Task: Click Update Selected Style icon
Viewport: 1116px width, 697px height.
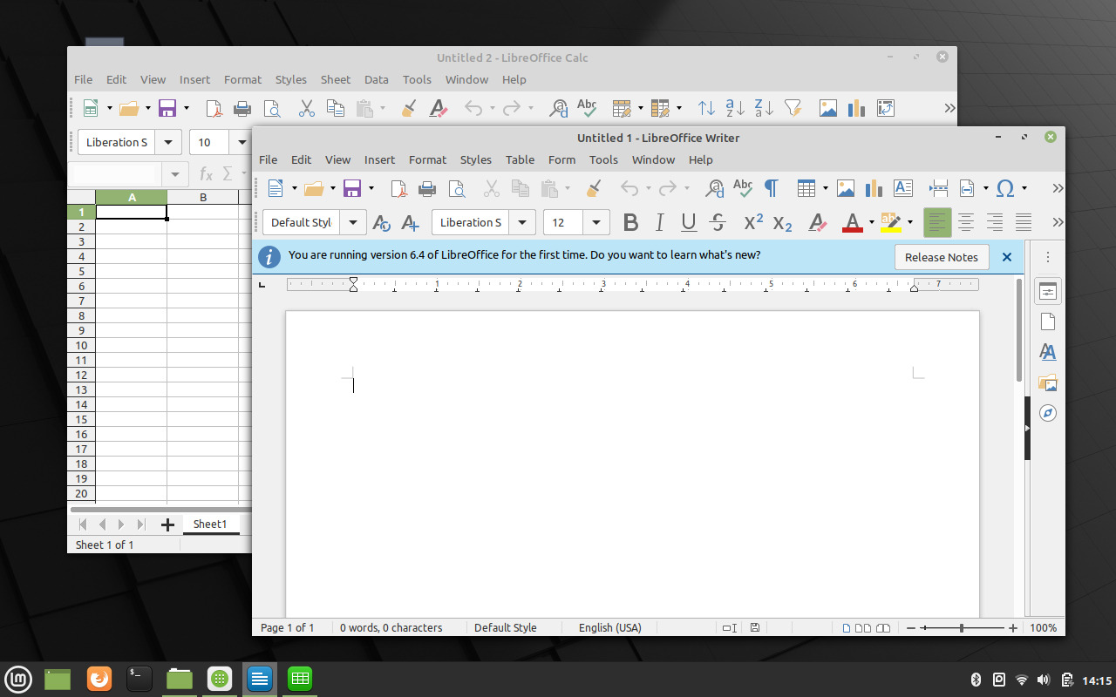Action: pyautogui.click(x=381, y=223)
